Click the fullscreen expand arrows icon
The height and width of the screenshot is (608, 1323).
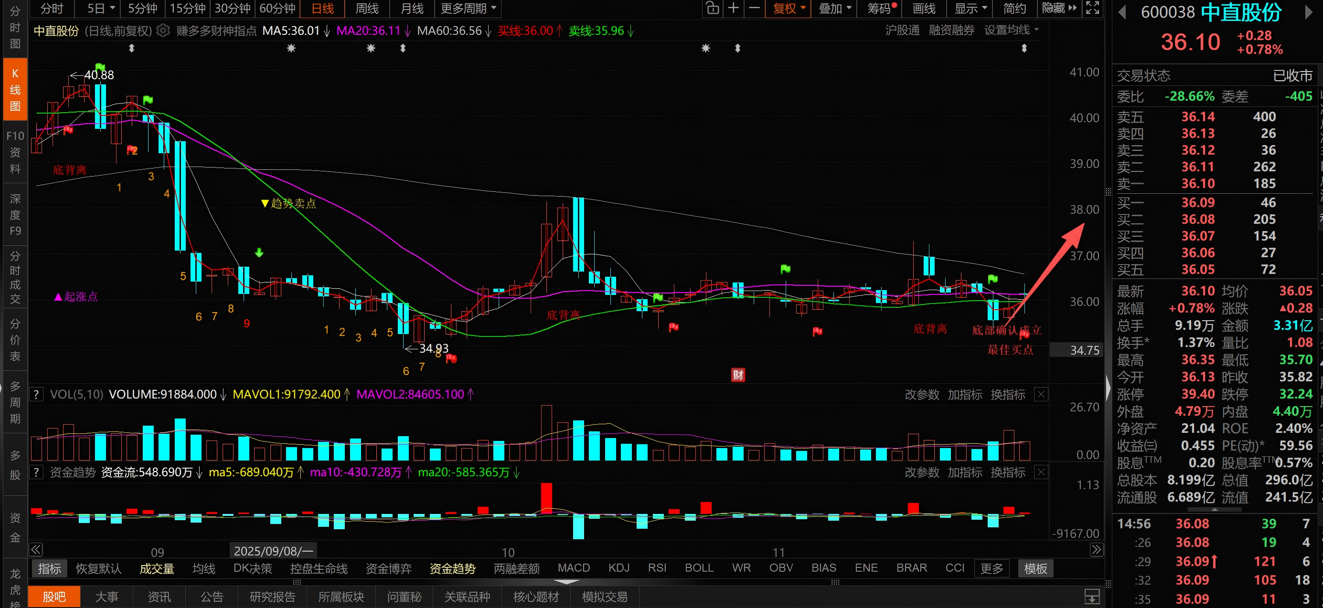pyautogui.click(x=1092, y=8)
